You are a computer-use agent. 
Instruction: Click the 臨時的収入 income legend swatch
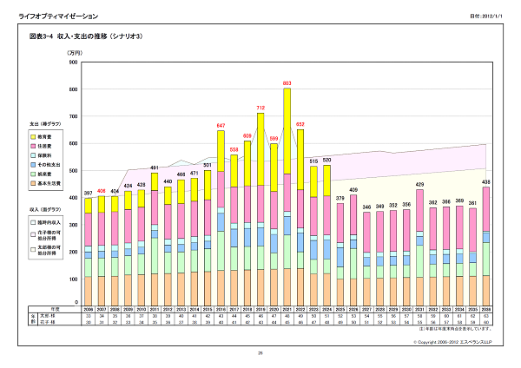click(33, 223)
